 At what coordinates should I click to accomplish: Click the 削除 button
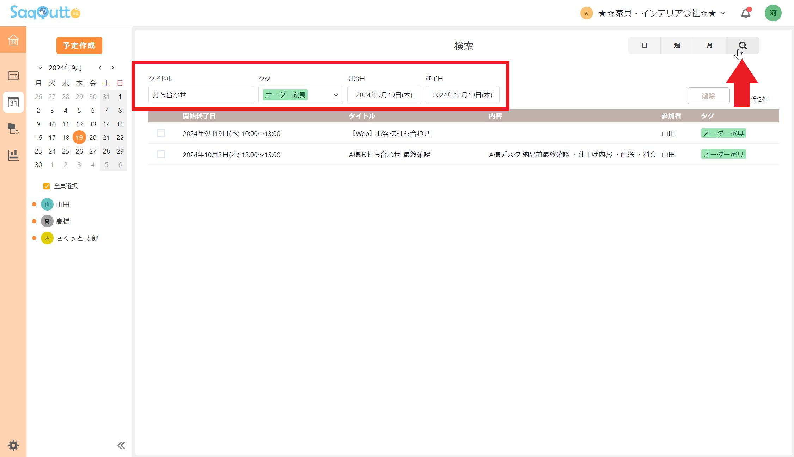point(708,96)
